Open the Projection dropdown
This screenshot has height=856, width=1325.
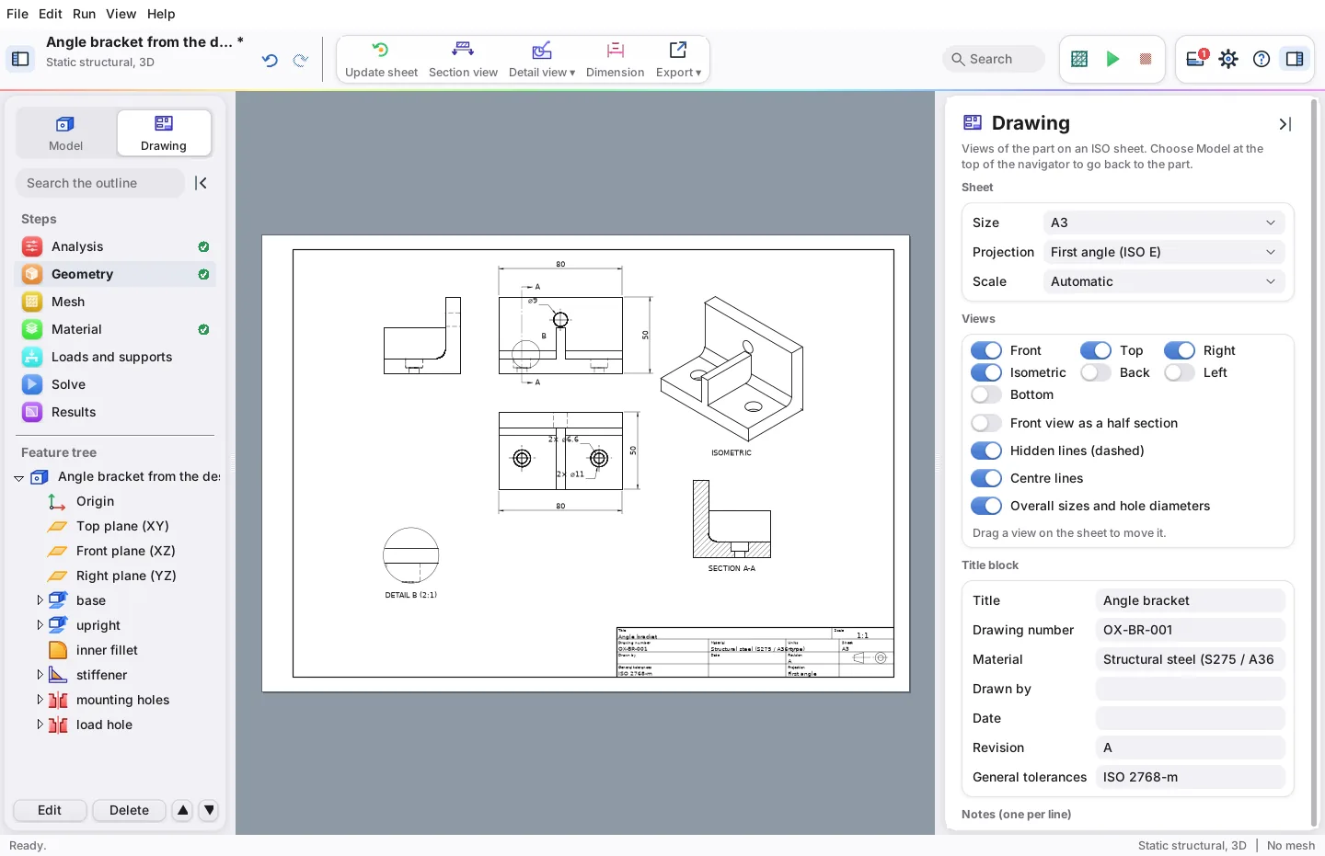click(1163, 252)
